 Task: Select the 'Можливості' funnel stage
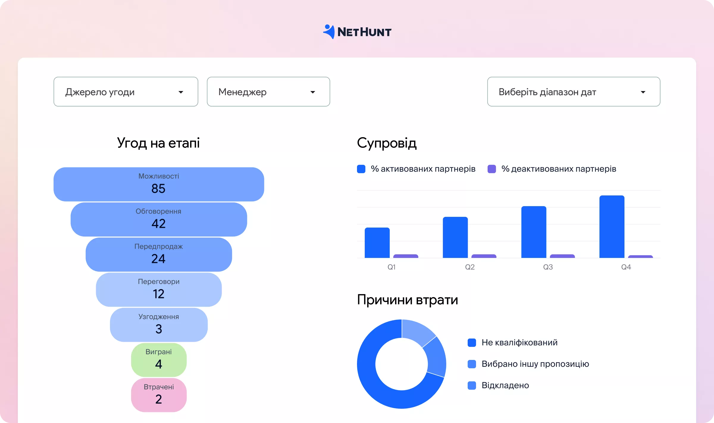[x=159, y=184]
